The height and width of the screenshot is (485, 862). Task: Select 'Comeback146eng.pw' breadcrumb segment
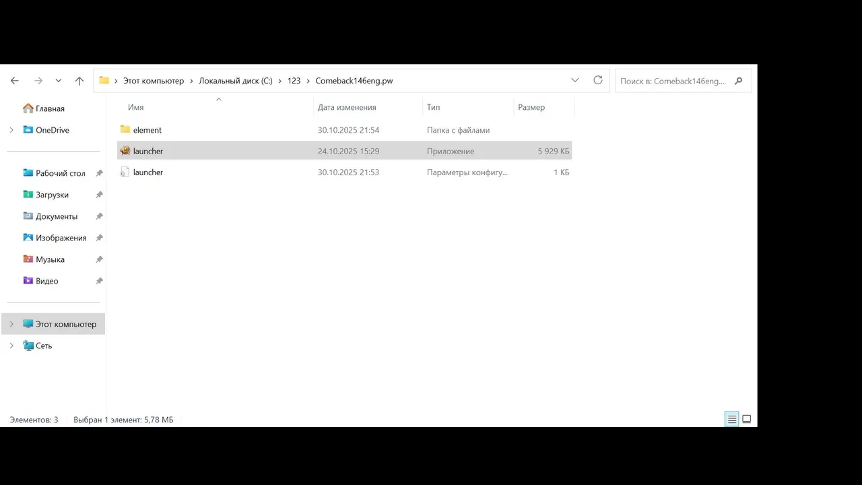pos(354,81)
